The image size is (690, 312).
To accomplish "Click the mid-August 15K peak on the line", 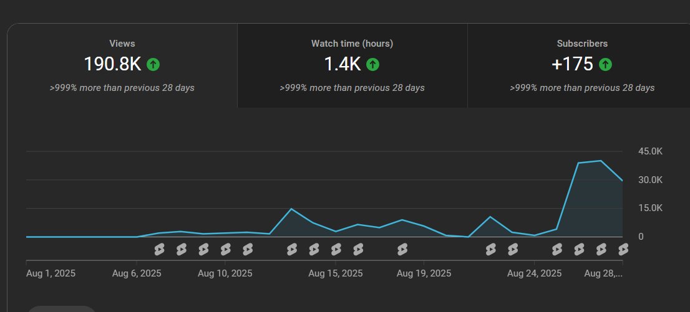I will 291,209.
